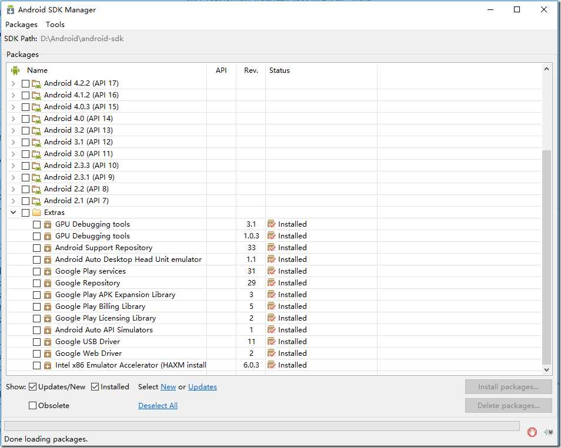561x448 pixels.
Task: Expand Android 2.2 (API 8) node
Action: [x=14, y=189]
